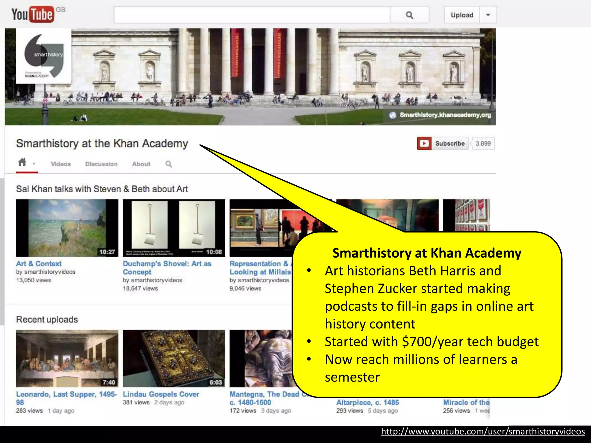Screen dimensions: 591x443
Task: Open Duchamp's Shovel video thumbnail
Action: pyautogui.click(x=174, y=228)
